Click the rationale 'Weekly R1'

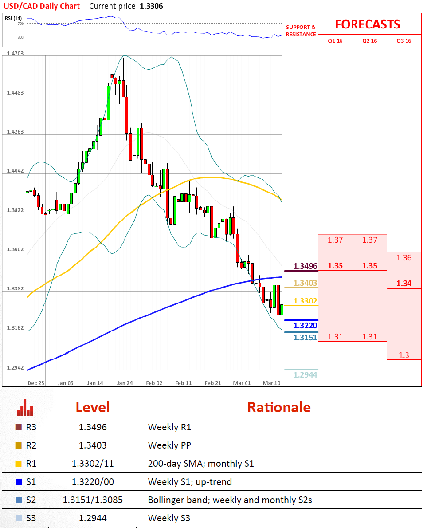[x=169, y=427]
